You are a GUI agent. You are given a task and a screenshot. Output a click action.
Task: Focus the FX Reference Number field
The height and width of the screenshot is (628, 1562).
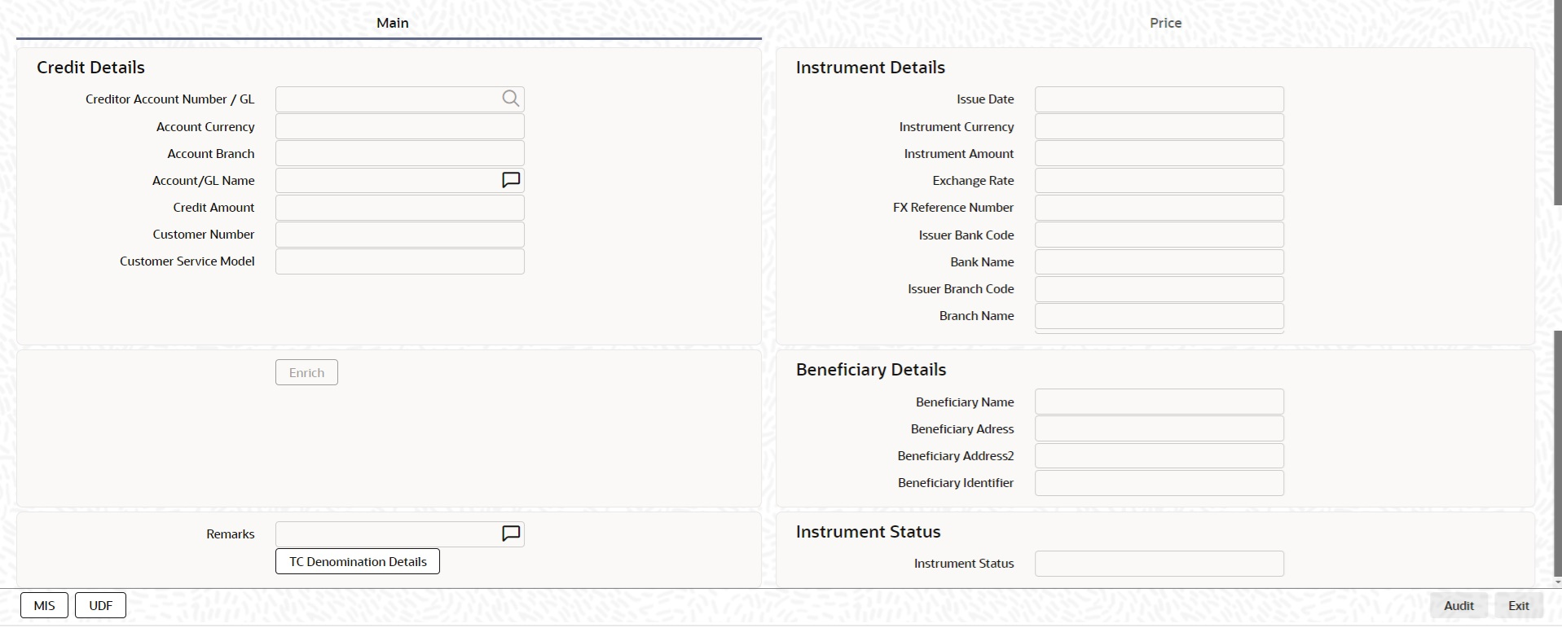[1159, 208]
